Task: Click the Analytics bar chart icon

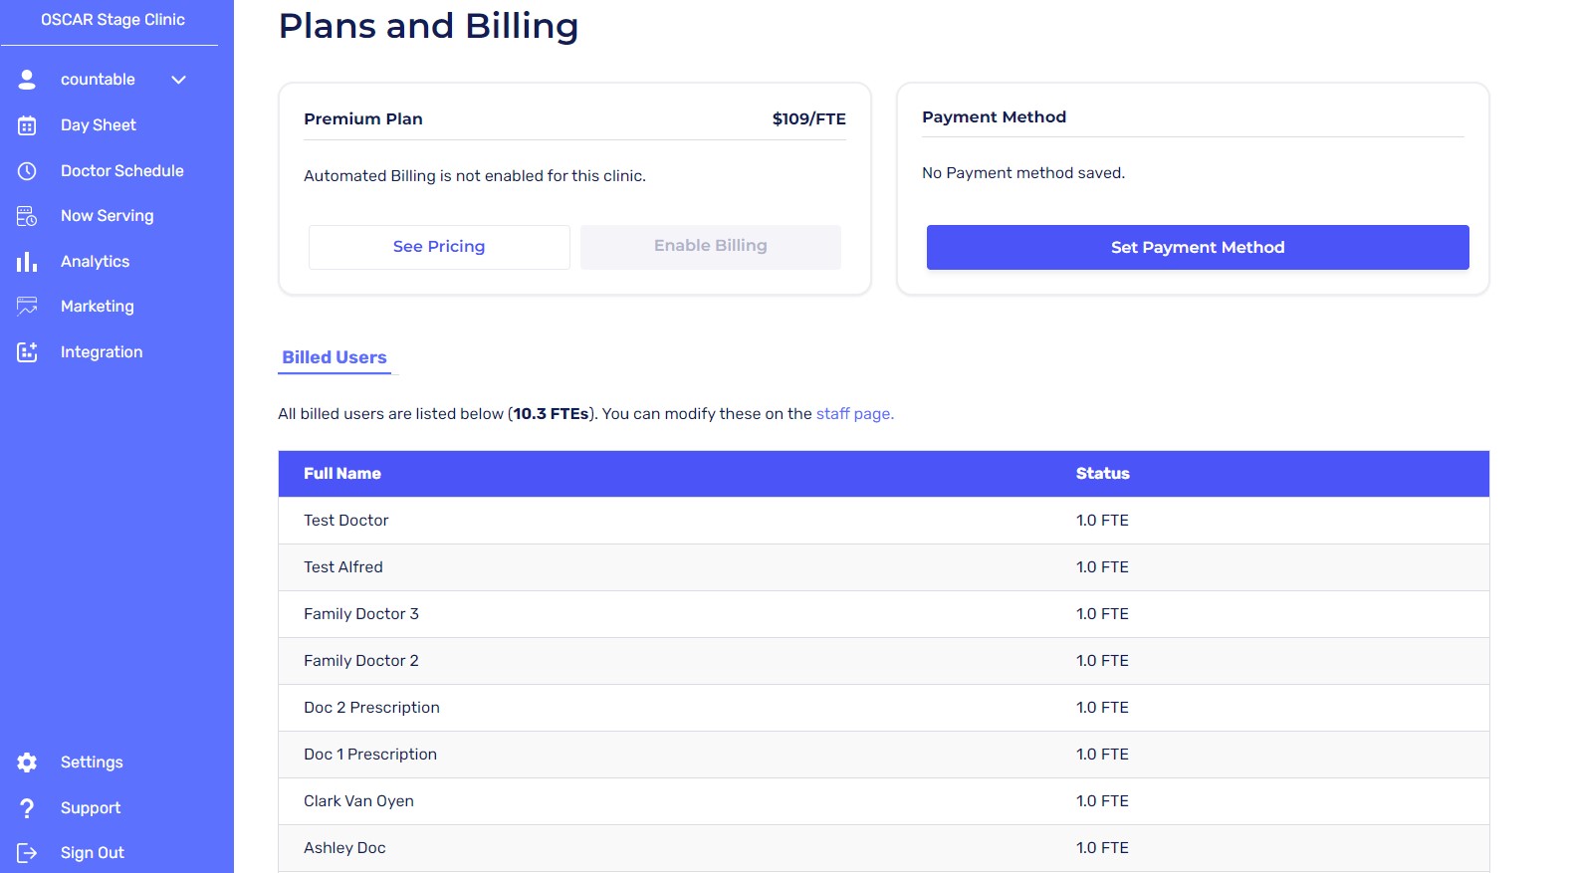Action: [x=27, y=262]
